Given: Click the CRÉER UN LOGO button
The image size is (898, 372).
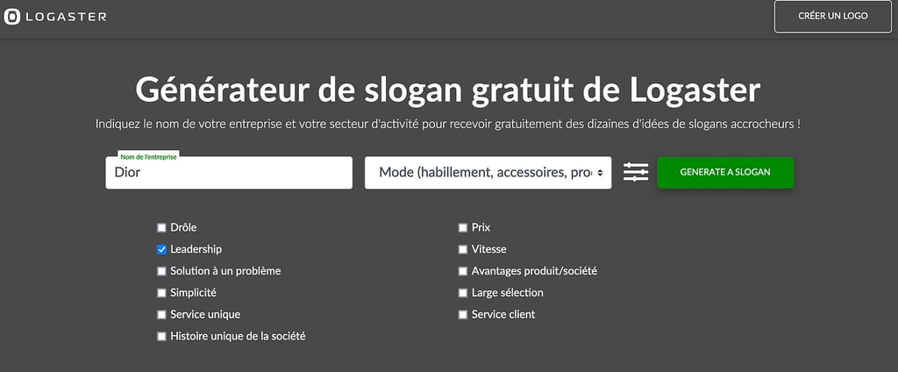Looking at the screenshot, I should pyautogui.click(x=833, y=17).
